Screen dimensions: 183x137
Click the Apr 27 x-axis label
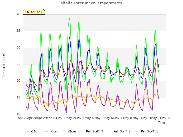point(22,118)
